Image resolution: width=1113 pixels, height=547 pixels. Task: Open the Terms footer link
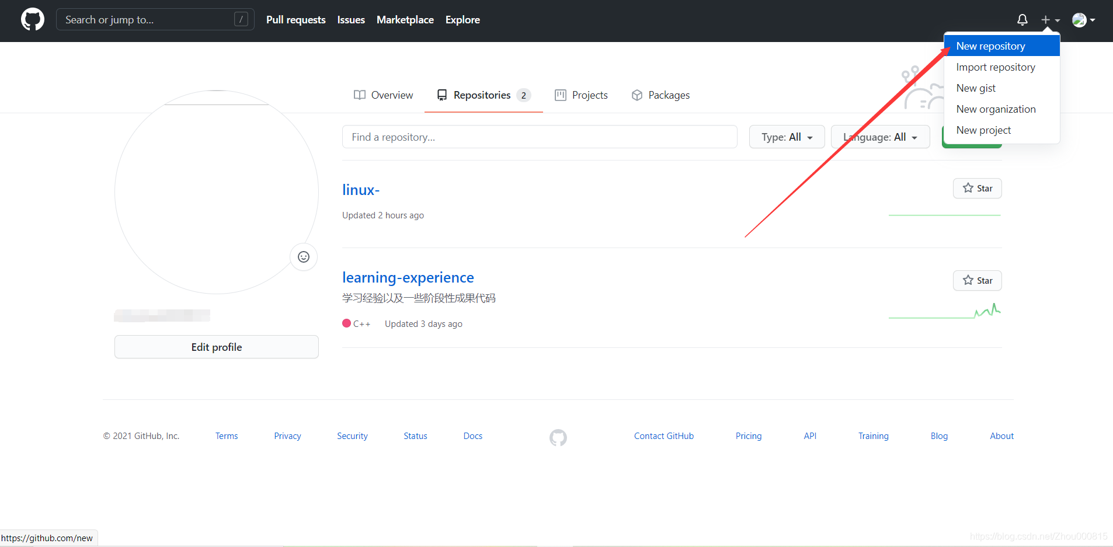pyautogui.click(x=227, y=436)
